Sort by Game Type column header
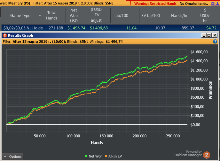Screen dimensions: 220x161 20,16
